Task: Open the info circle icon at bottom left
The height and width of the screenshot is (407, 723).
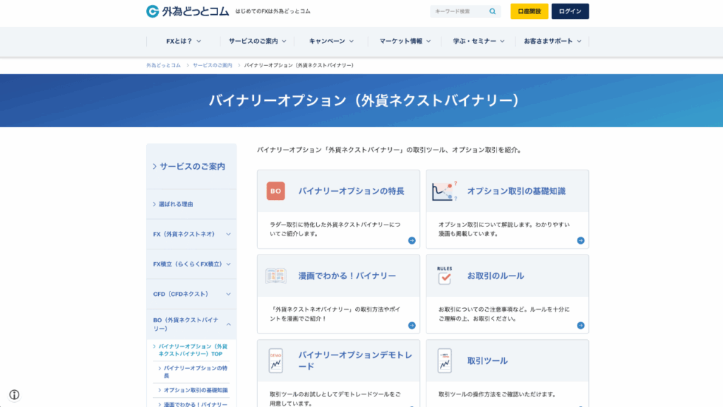Action: [x=14, y=394]
